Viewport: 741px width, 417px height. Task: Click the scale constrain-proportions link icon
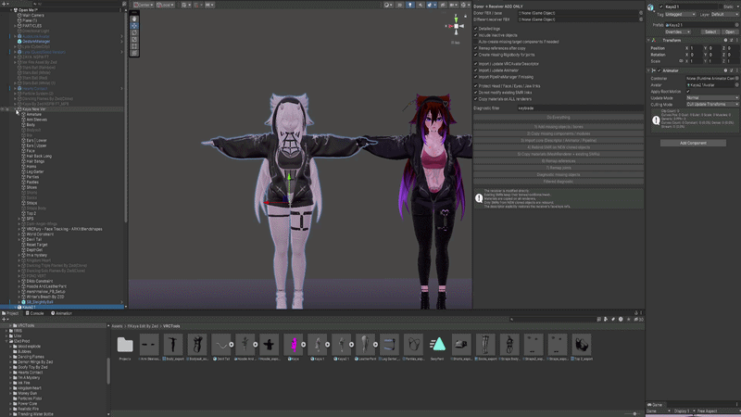(x=681, y=61)
